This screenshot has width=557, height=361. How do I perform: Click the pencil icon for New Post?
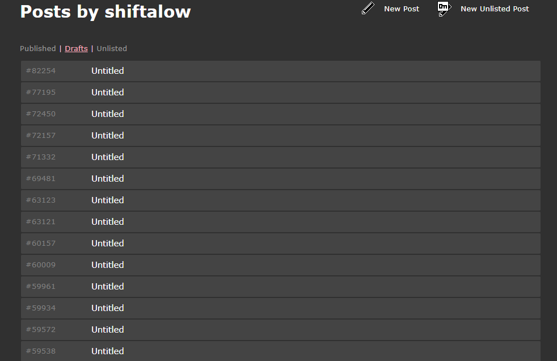pos(368,8)
